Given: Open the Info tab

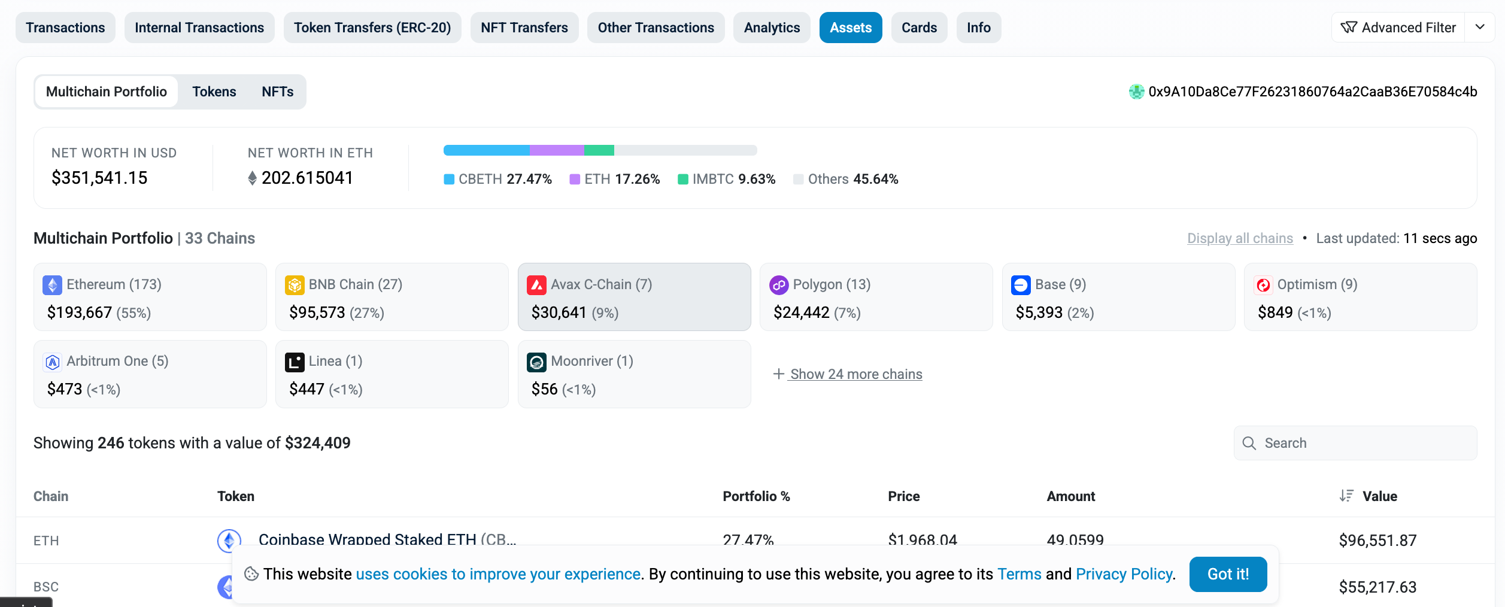Looking at the screenshot, I should click(979, 28).
